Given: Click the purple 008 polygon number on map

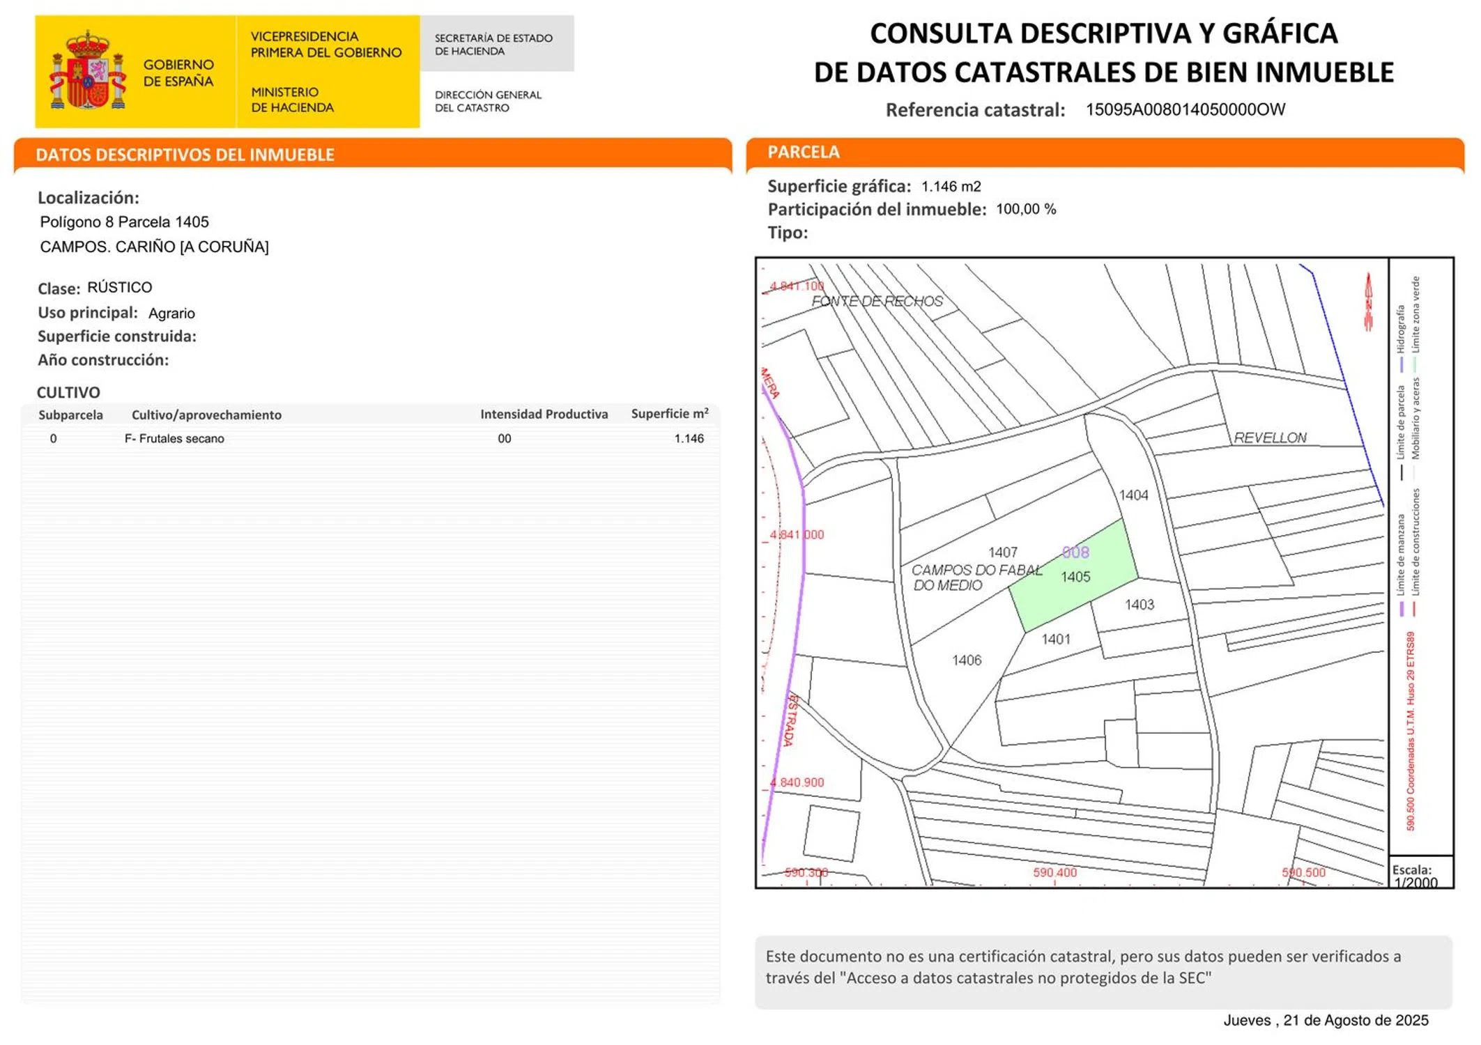Looking at the screenshot, I should coord(1075,552).
